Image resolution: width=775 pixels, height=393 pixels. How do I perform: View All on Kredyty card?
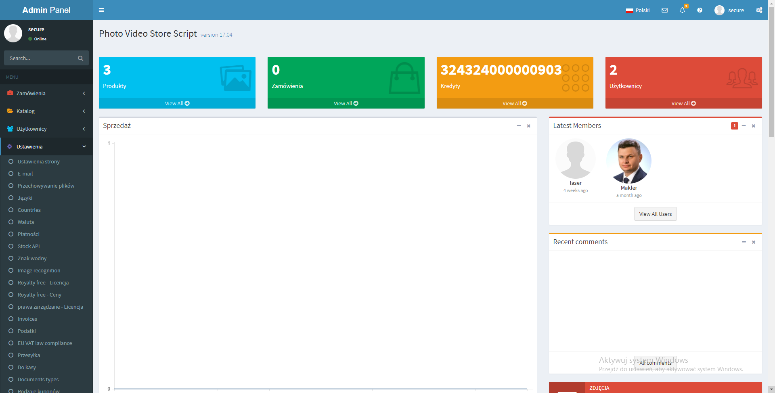click(x=515, y=103)
